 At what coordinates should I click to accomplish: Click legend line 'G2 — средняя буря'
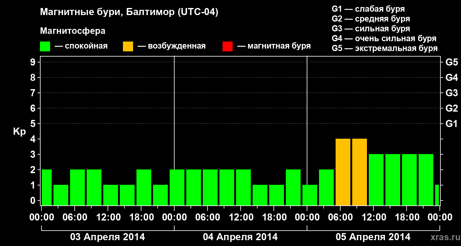coord(371,19)
